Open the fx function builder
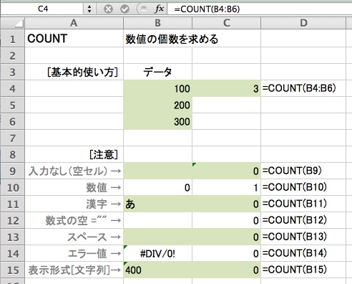Screen dimensions: 352x284 point(159,9)
